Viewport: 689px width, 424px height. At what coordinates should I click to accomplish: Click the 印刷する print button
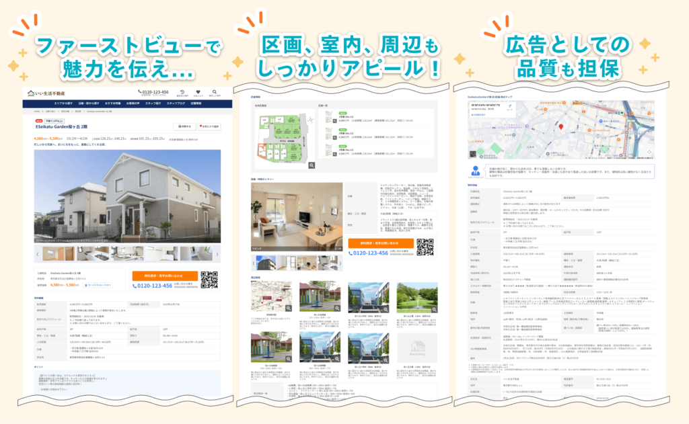point(184,126)
